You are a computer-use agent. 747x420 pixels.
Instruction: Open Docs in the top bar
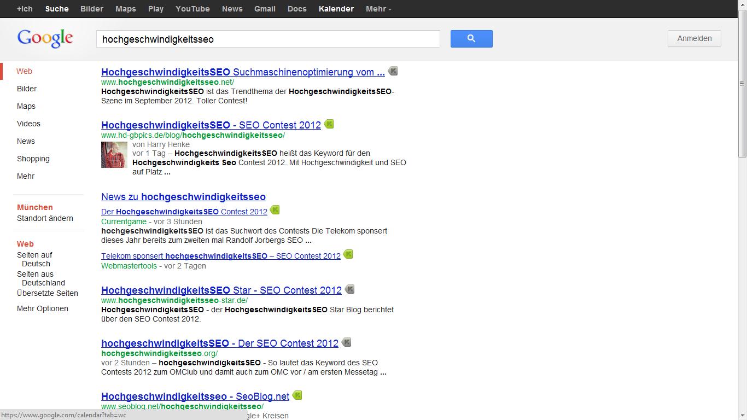[297, 9]
